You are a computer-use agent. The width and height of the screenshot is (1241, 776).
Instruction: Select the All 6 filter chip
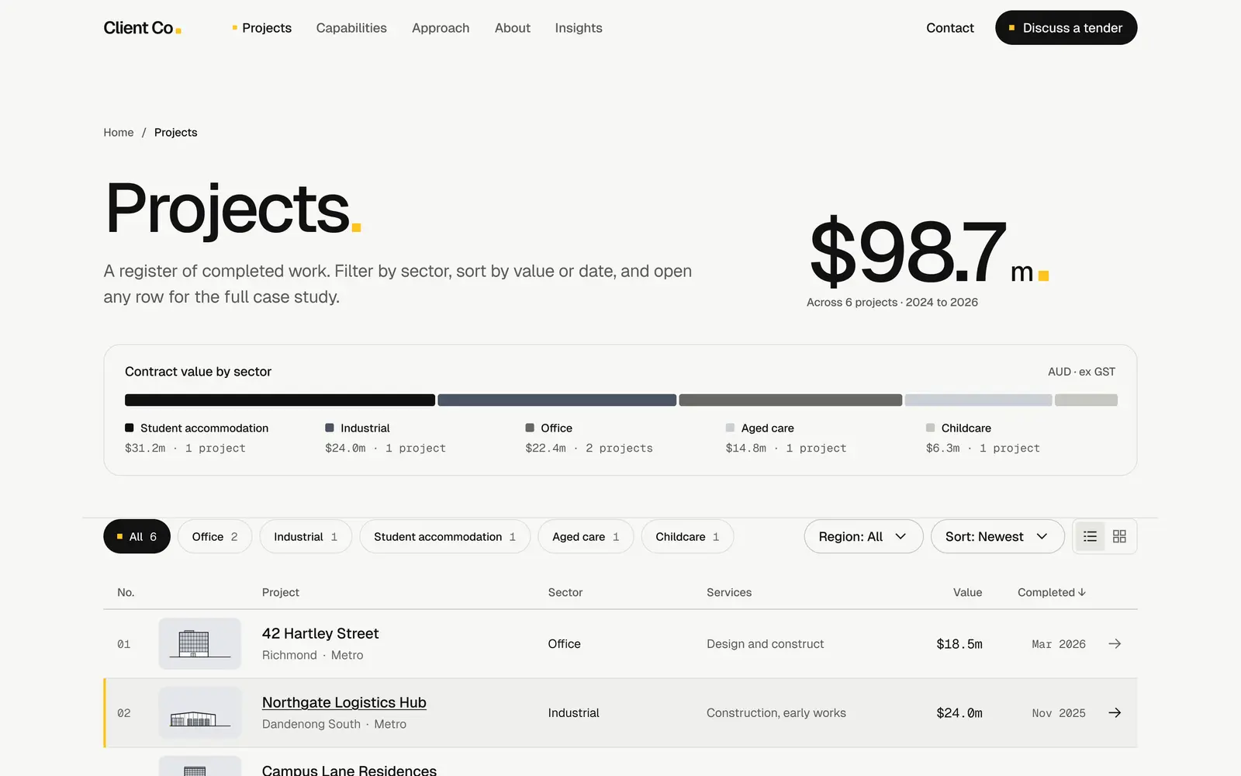[x=137, y=536]
